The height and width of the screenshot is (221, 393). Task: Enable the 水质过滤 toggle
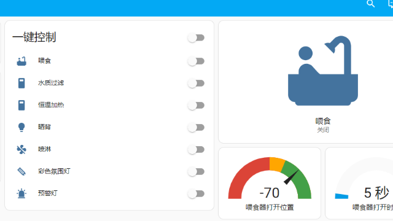[x=196, y=83]
